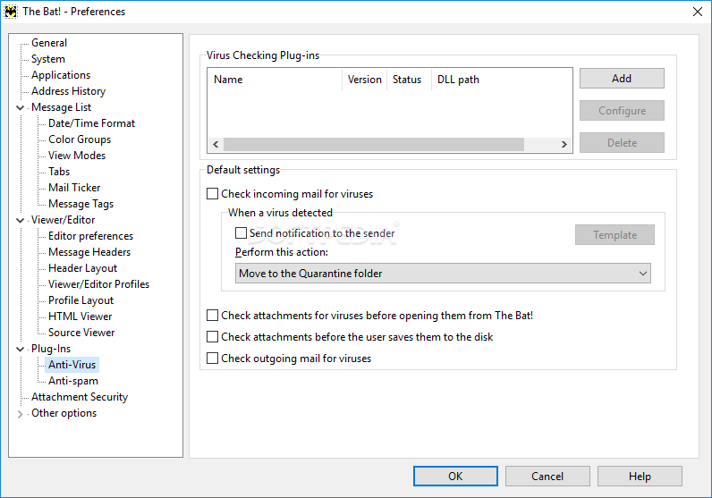Image resolution: width=712 pixels, height=498 pixels.
Task: Select Other options in the tree
Action: [64, 413]
